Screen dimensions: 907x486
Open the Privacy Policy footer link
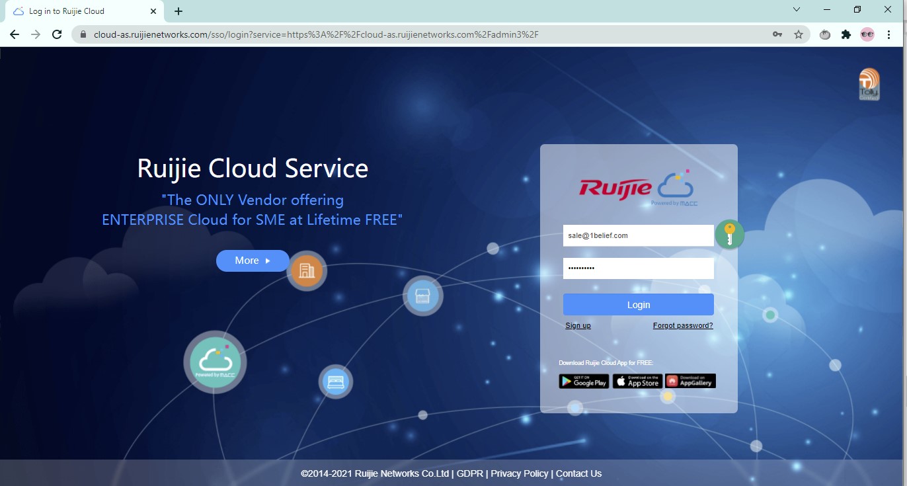[x=520, y=473]
